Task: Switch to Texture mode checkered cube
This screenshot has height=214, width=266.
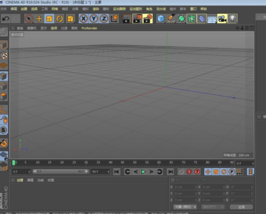Action: (4, 55)
